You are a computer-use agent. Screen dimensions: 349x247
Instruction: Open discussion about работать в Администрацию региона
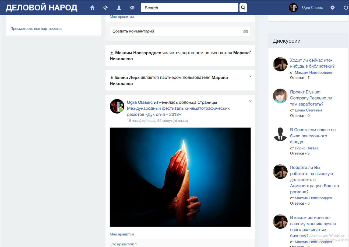(x=314, y=180)
